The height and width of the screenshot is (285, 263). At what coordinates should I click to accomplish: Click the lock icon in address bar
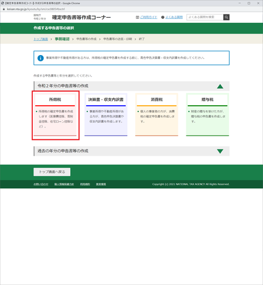[4, 9]
